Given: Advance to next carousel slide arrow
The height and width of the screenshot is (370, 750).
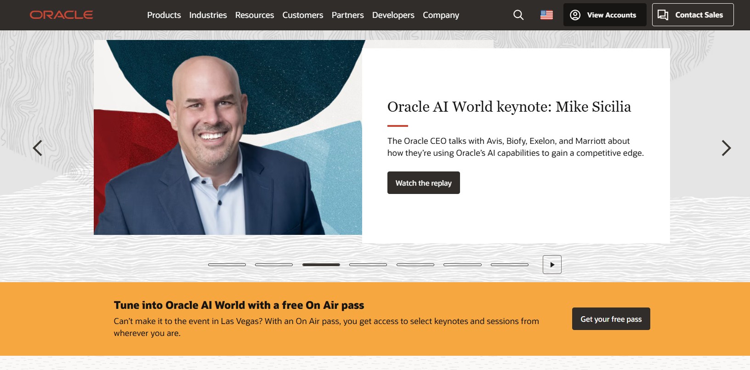Looking at the screenshot, I should click(726, 148).
